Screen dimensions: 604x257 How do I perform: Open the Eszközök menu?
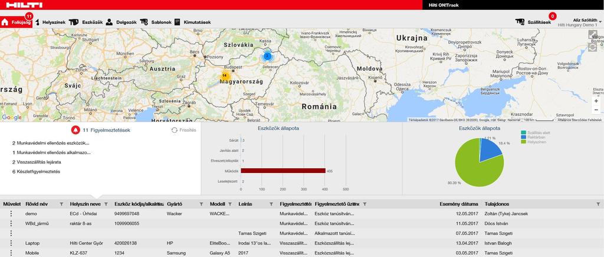93,22
